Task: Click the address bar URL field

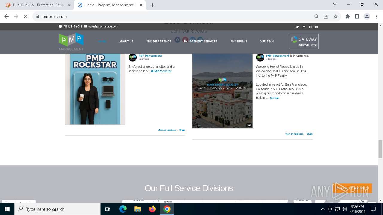Action: click(x=174, y=16)
